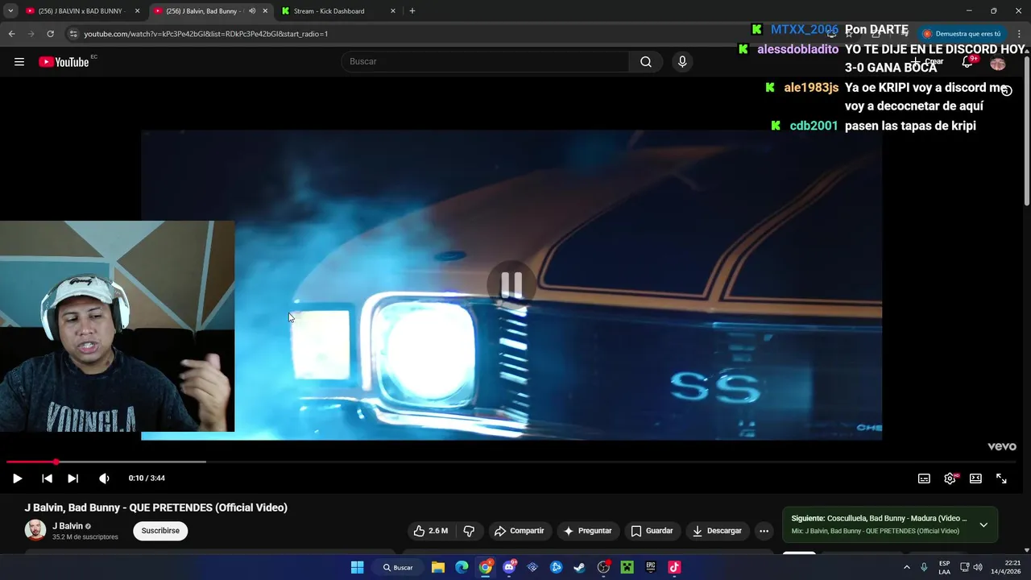This screenshot has width=1031, height=580.
Task: Seek using the video progress bar
Action: click(512, 462)
